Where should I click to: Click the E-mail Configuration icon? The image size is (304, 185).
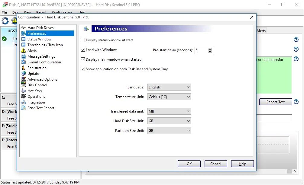(x=24, y=62)
